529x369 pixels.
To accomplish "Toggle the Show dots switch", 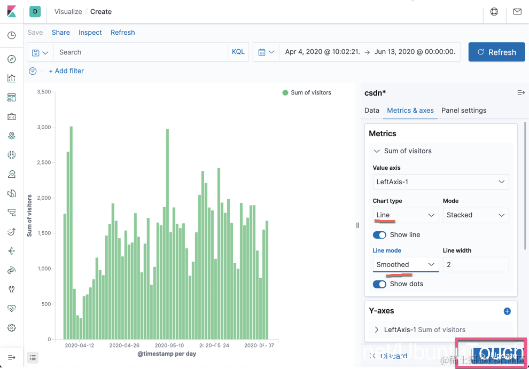I will (x=379, y=284).
